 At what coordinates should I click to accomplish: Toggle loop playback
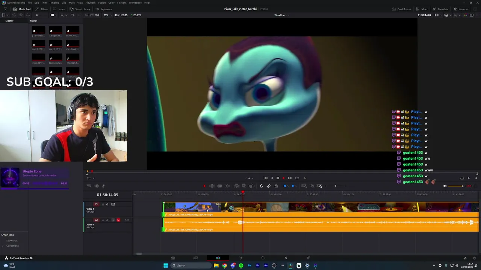297,178
